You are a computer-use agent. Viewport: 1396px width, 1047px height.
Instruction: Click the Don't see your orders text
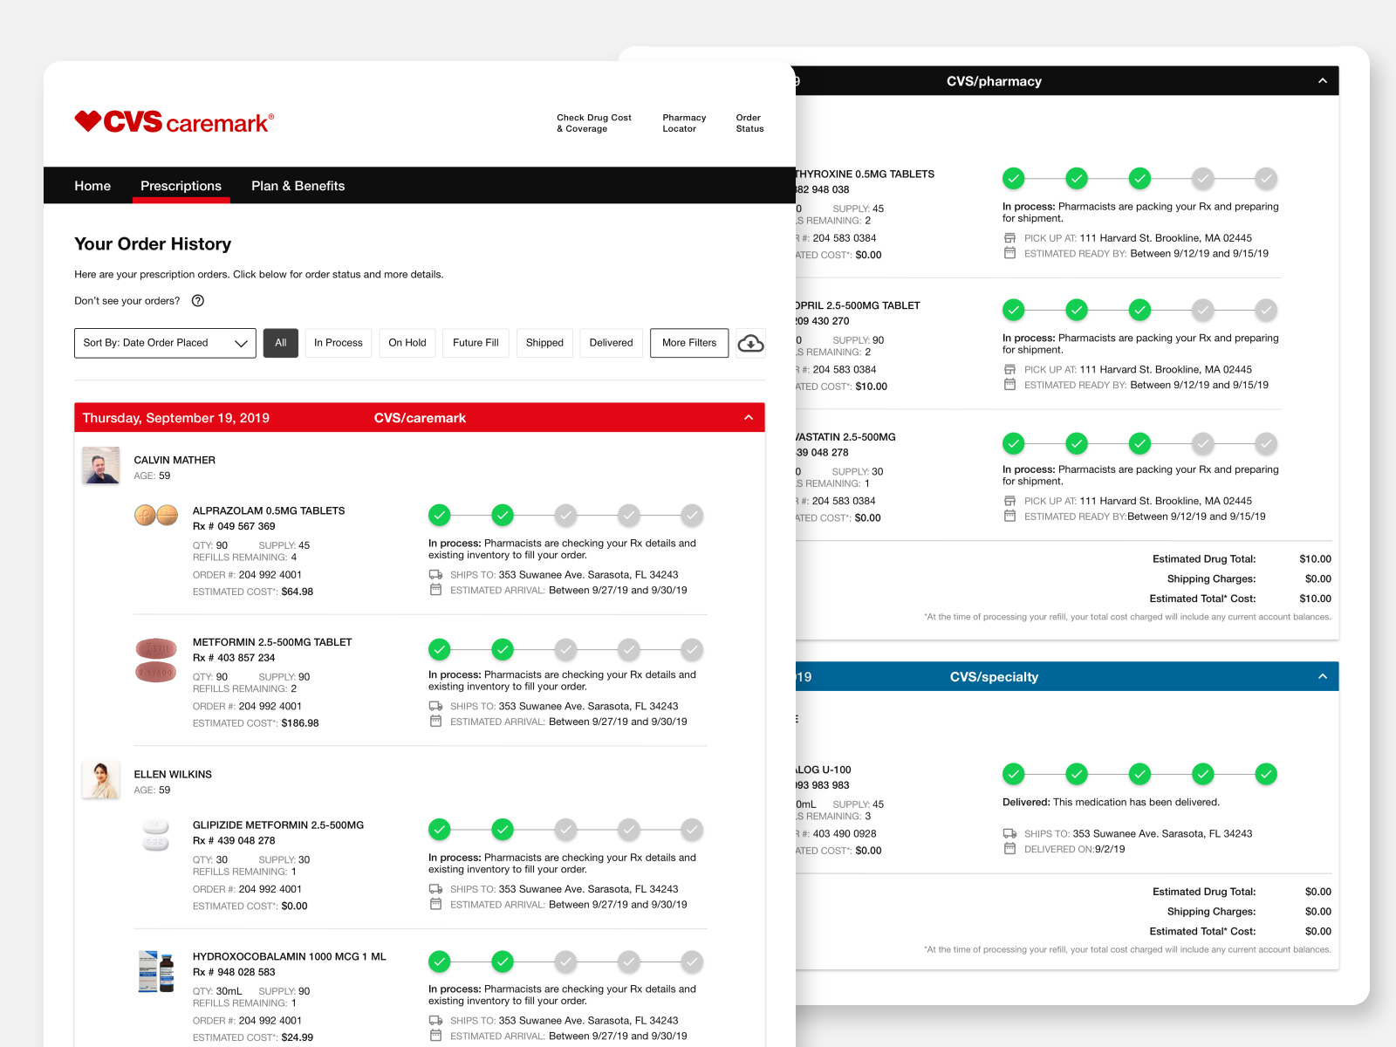pyautogui.click(x=127, y=301)
